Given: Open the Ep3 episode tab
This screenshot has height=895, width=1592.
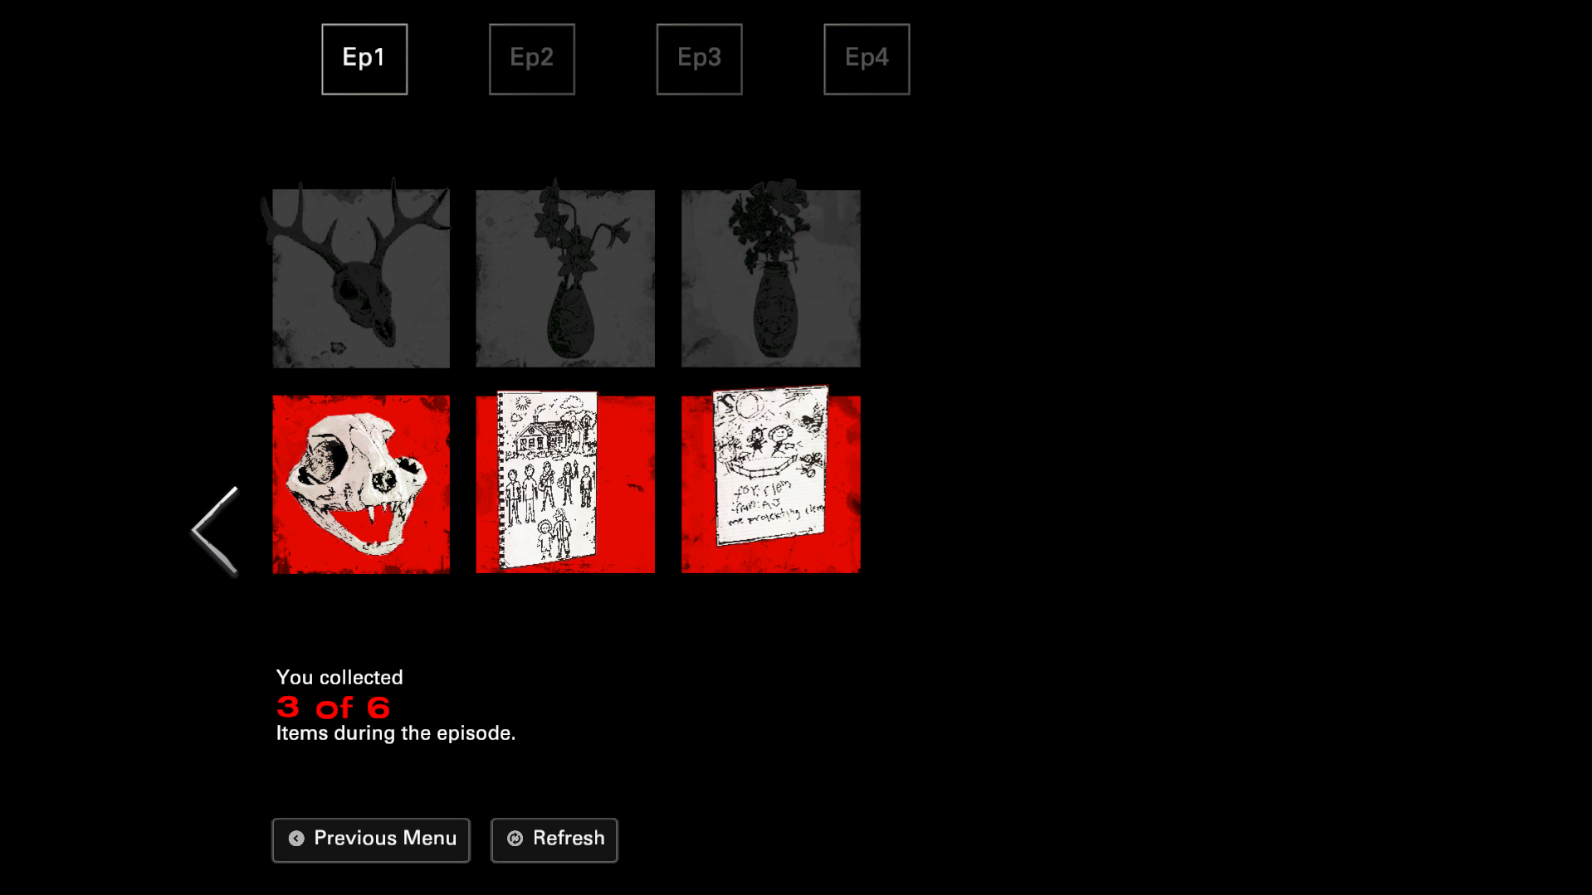Looking at the screenshot, I should coord(699,59).
